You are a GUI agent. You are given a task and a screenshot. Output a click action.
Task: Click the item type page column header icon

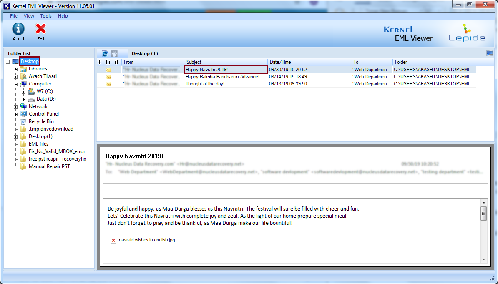click(x=108, y=62)
